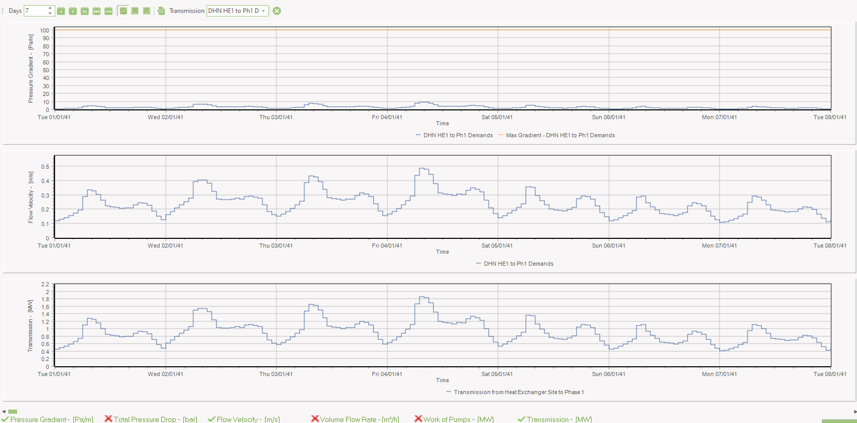Click the scroll right arrow above chart toggles
857x423 pixels.
click(x=854, y=412)
